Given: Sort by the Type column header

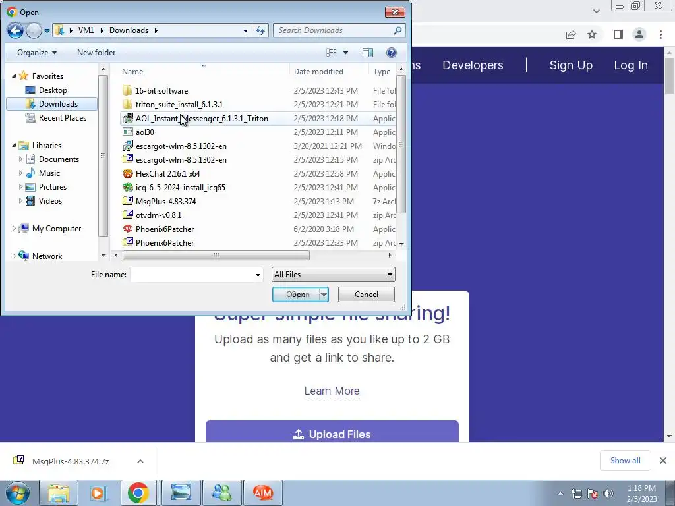Looking at the screenshot, I should 382,71.
